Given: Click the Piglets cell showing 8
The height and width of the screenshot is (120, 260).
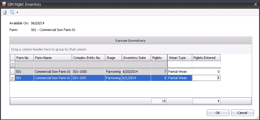Looking at the screenshot, I should [159, 78].
